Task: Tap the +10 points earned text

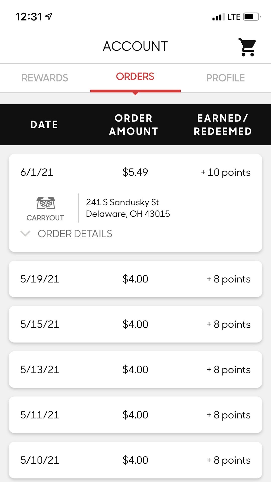Action: pyautogui.click(x=226, y=172)
